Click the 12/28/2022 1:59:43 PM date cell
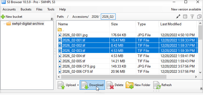The height and width of the screenshot is (97, 203). click(177, 61)
